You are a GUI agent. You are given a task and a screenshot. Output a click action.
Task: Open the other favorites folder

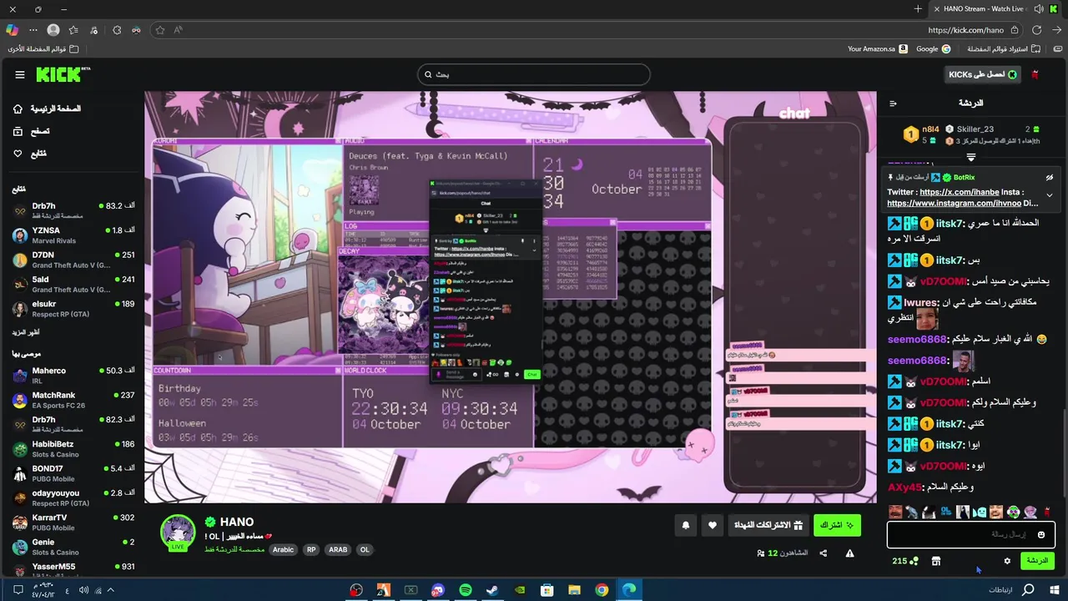(43, 49)
